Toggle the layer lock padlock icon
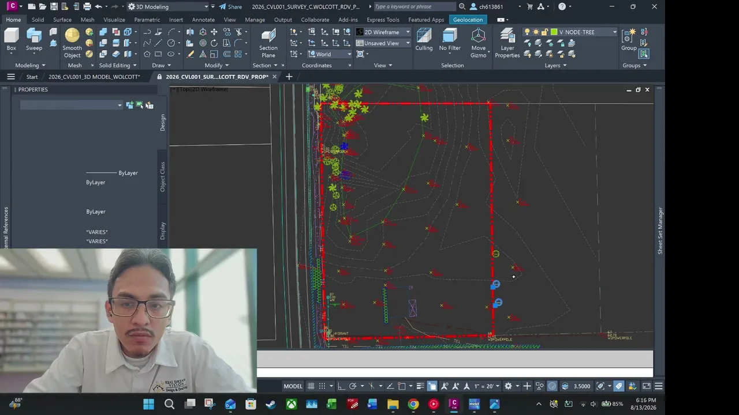The height and width of the screenshot is (415, 739). [545, 32]
